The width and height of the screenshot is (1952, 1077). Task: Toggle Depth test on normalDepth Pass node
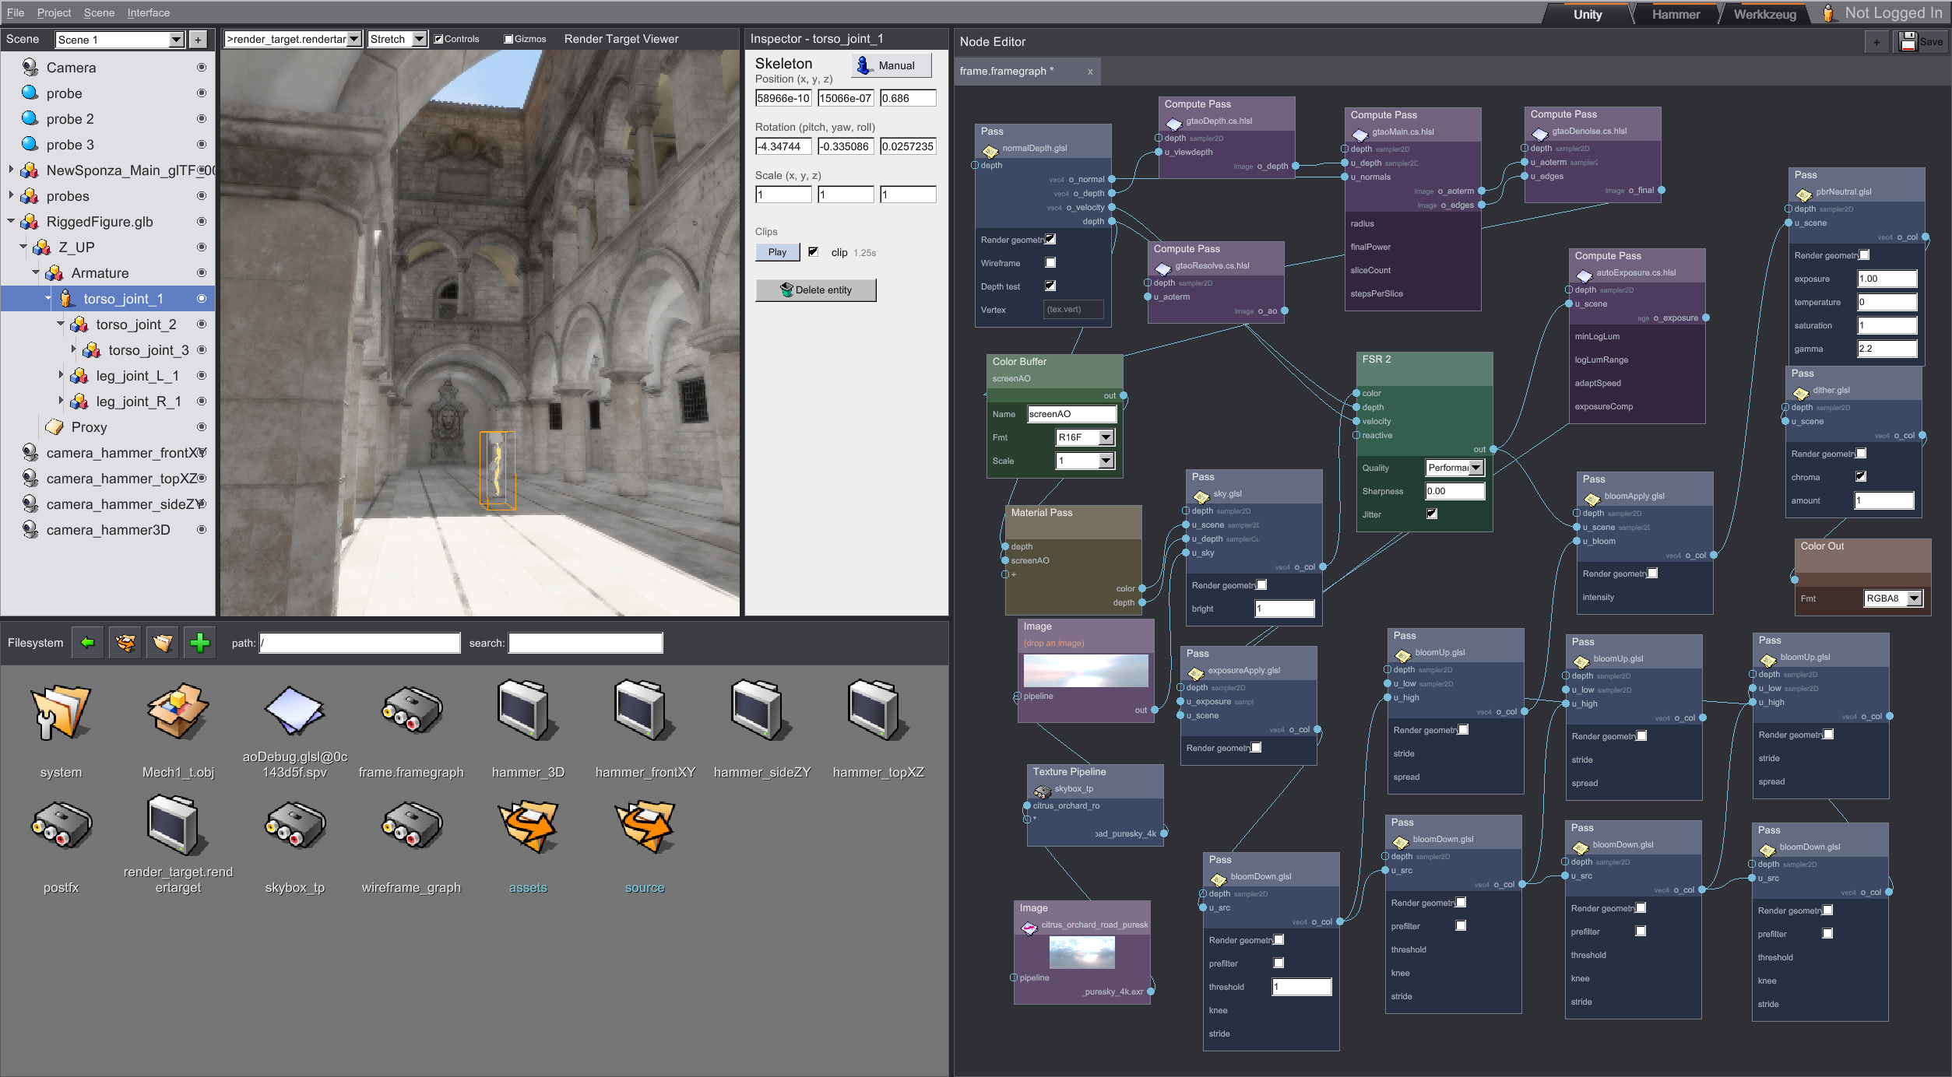pos(1050,286)
